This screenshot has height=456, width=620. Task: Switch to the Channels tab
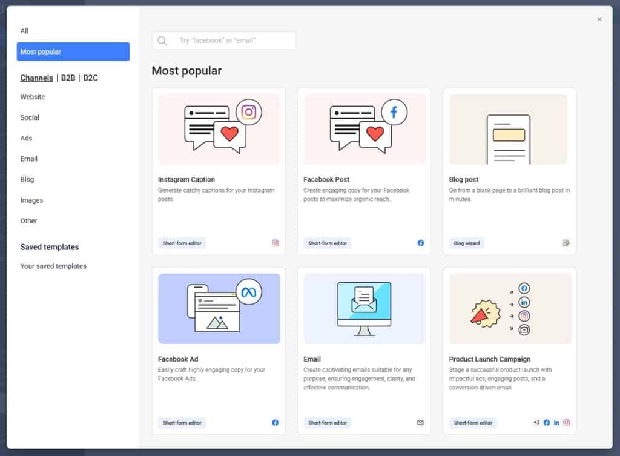point(36,78)
